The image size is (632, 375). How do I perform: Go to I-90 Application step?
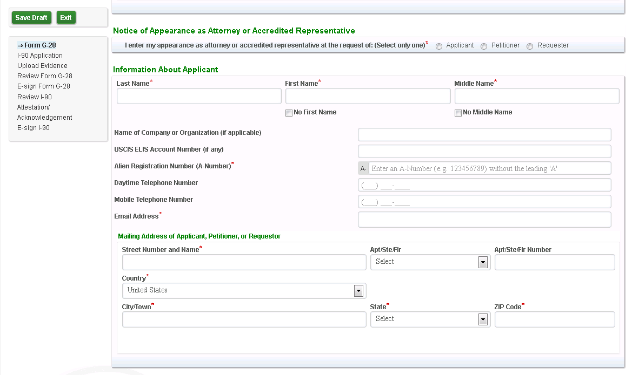coord(40,56)
